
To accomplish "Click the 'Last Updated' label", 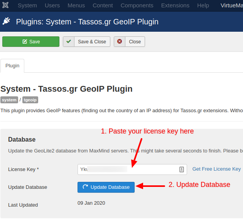I will point(23,205).
